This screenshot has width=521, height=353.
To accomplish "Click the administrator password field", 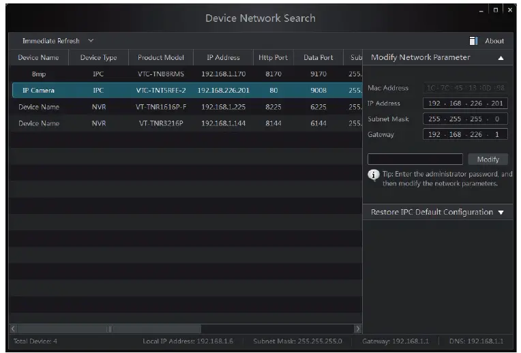I will coord(415,159).
